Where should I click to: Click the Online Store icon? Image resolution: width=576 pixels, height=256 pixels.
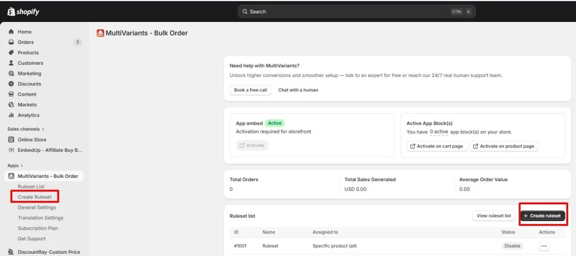point(11,140)
